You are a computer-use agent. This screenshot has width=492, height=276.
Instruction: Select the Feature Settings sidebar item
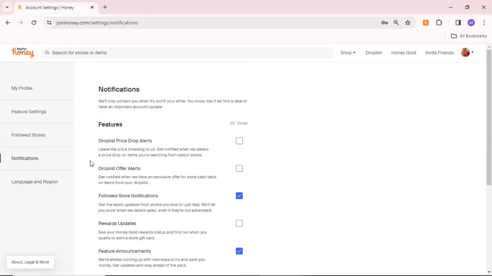[29, 111]
